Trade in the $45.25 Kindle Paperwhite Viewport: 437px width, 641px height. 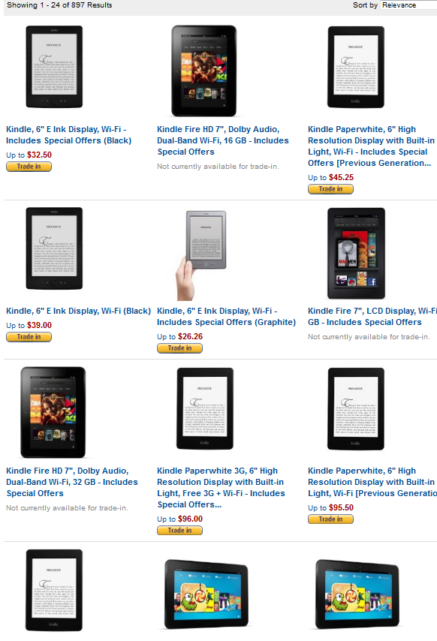click(330, 189)
